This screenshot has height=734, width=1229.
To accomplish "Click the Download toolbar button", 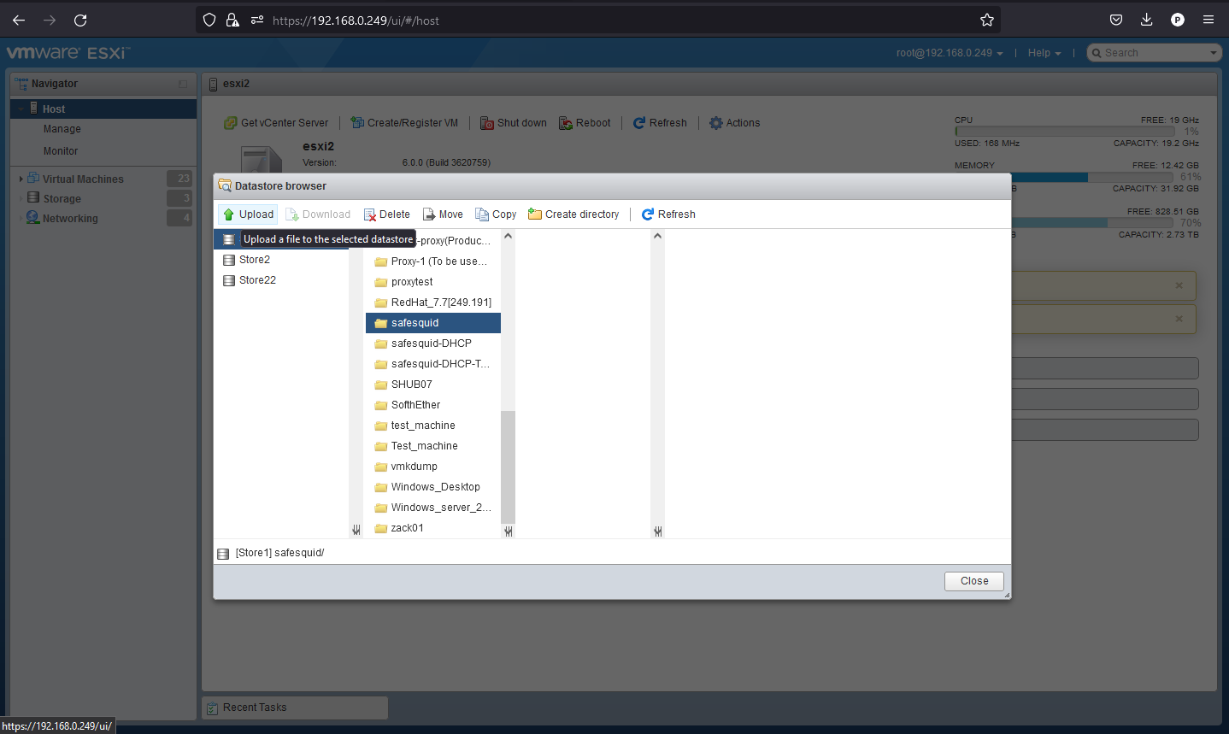I will click(318, 214).
